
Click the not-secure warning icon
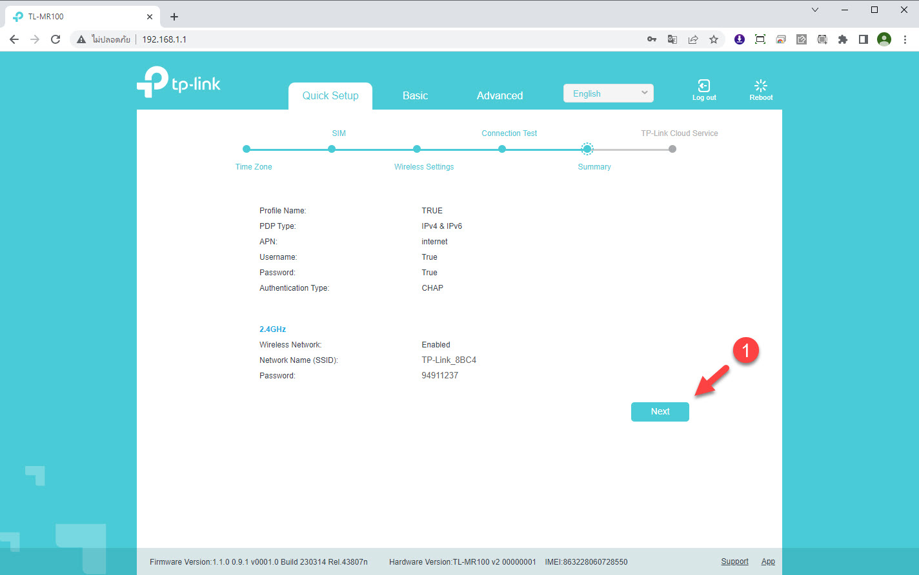(x=81, y=39)
